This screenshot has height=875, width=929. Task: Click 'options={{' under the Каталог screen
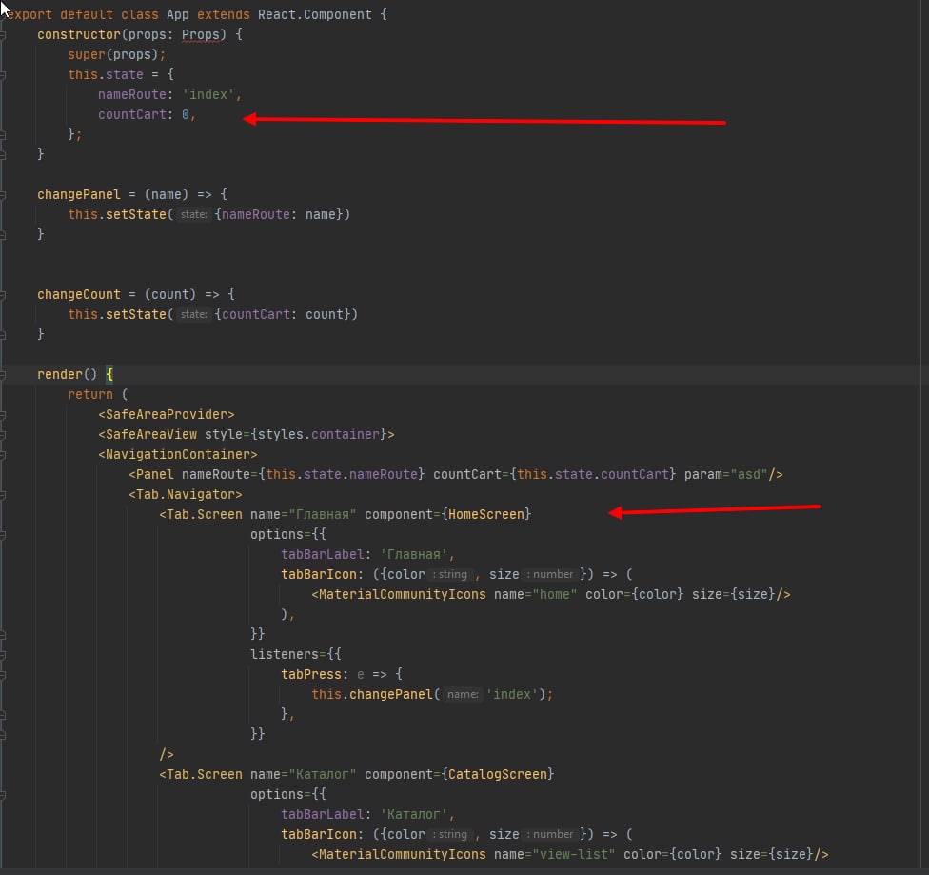click(288, 794)
